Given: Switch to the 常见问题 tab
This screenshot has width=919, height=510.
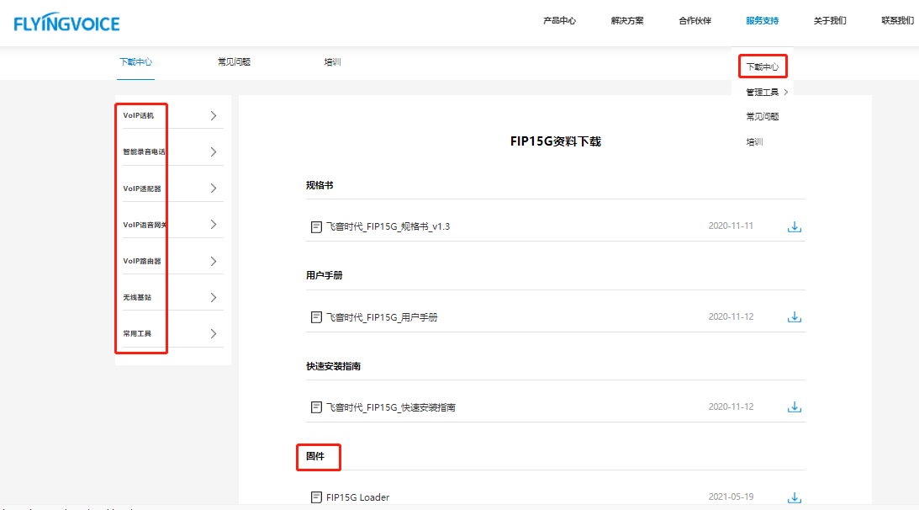Looking at the screenshot, I should point(234,62).
